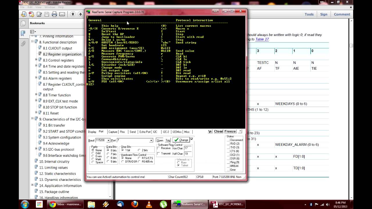Click the Bluetooth system tray icon
Image resolution: width=372 pixels, height=209 pixels.
(x=311, y=204)
